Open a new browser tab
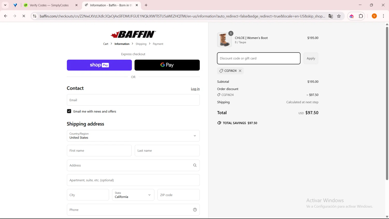This screenshot has width=389, height=219. (x=146, y=5)
